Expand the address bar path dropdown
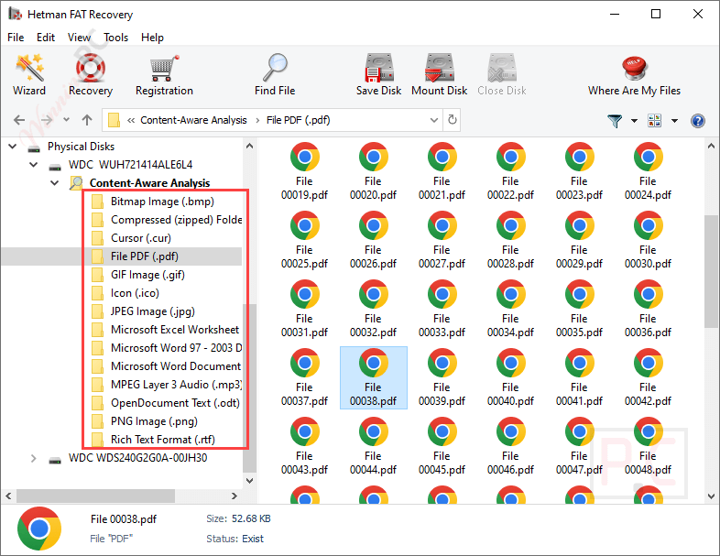Image resolution: width=720 pixels, height=556 pixels. [x=434, y=120]
